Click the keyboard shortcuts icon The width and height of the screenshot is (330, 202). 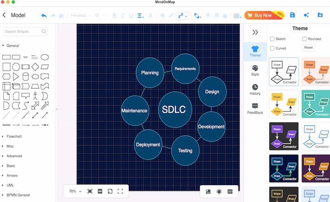230,191
